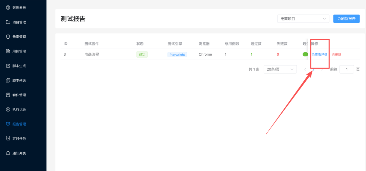
Task: Click the 脚本生成 edit icon
Action: point(8,66)
